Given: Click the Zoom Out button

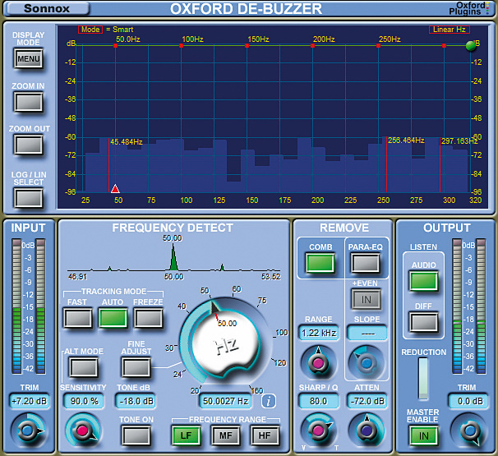Looking at the screenshot, I should coord(28,145).
